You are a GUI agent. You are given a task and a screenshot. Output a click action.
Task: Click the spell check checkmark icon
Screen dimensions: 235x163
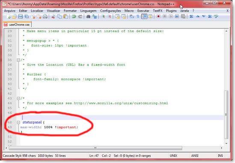(x=216, y=16)
